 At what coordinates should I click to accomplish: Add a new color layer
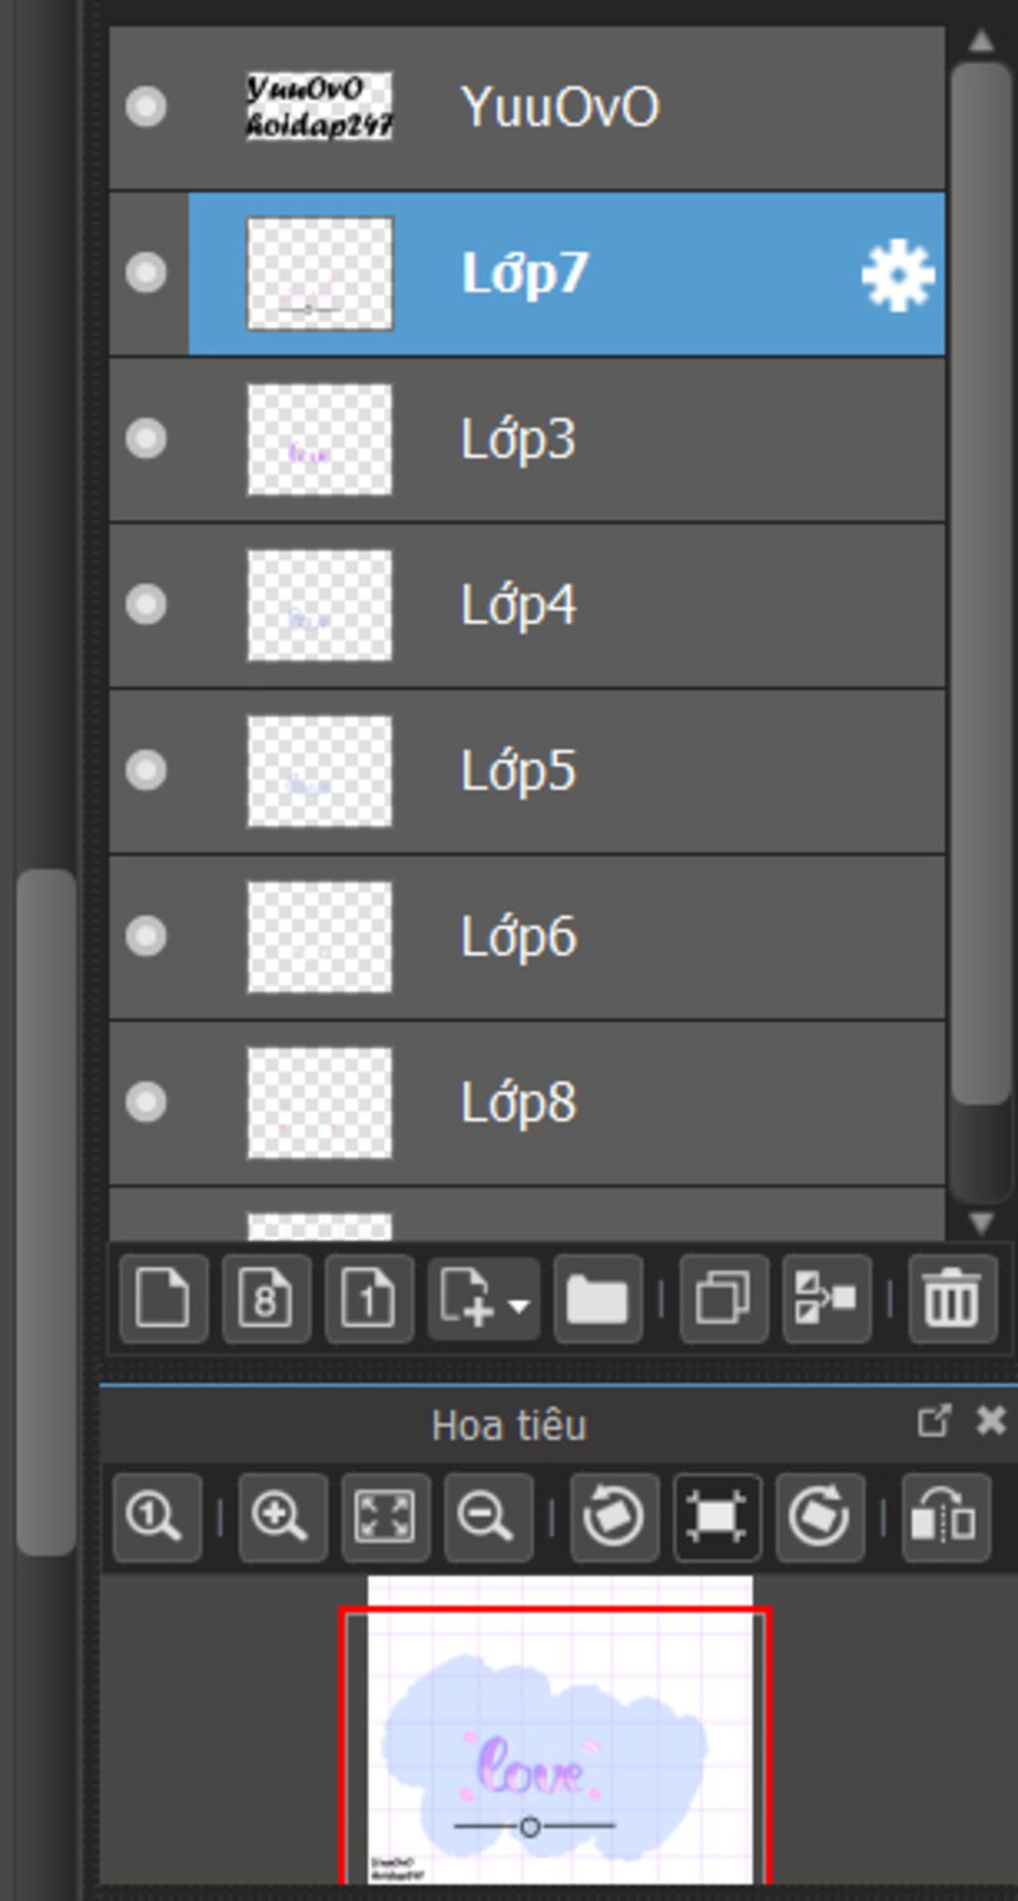tap(163, 1298)
